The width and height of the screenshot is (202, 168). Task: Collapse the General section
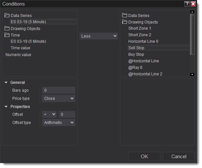(6, 83)
